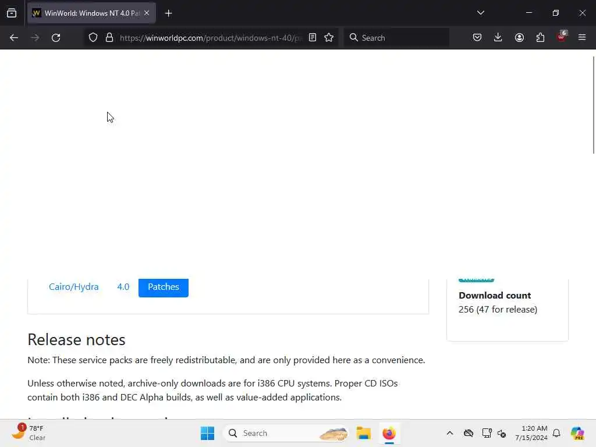This screenshot has width=596, height=447.
Task: Go forward one page in history
Action: [35, 38]
